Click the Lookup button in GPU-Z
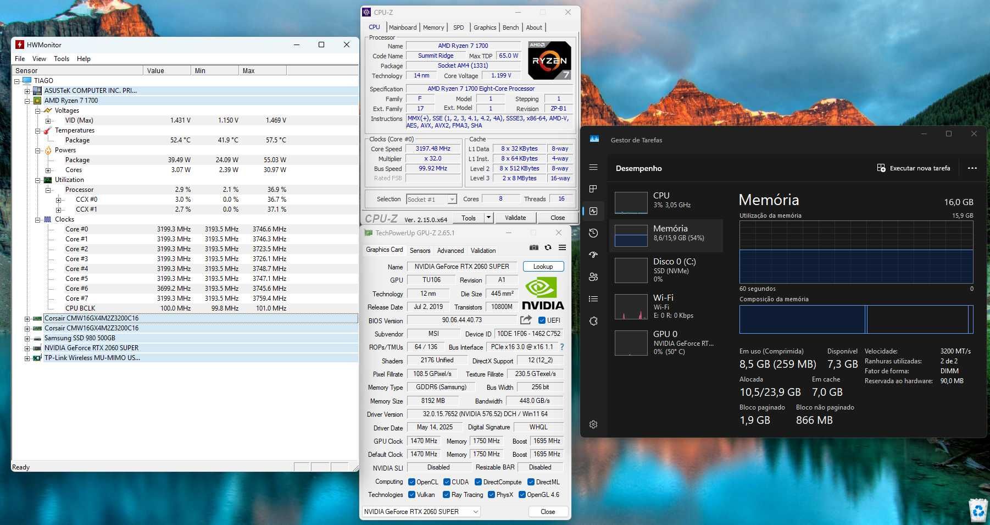 point(543,267)
